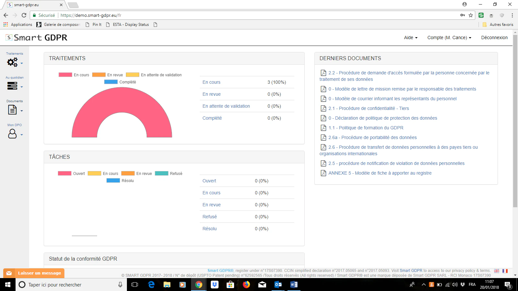
Task: Bookmark page with the star icon
Action: tap(471, 15)
